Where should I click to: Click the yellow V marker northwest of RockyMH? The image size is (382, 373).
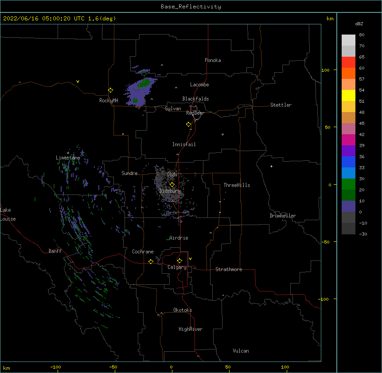[x=78, y=82]
